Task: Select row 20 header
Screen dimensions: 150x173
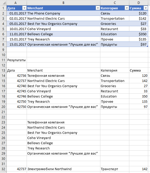Action: click(x=3, y=107)
